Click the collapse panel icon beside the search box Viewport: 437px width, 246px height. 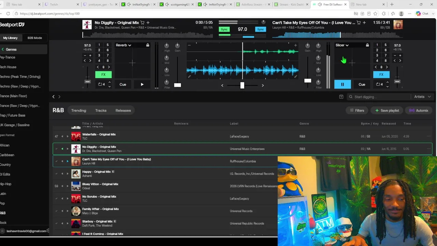tap(341, 97)
